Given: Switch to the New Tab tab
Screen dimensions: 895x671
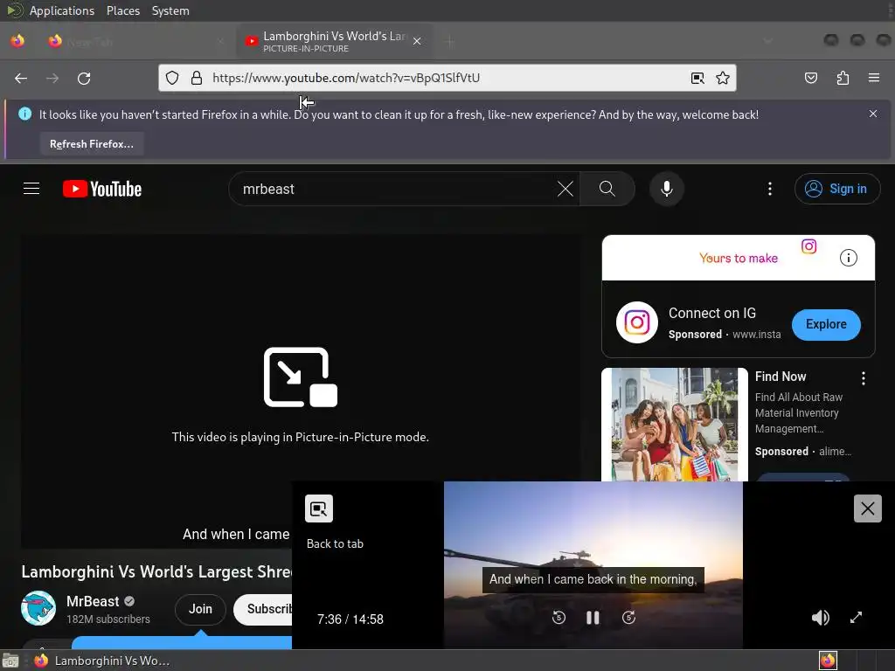Looking at the screenshot, I should coord(137,42).
